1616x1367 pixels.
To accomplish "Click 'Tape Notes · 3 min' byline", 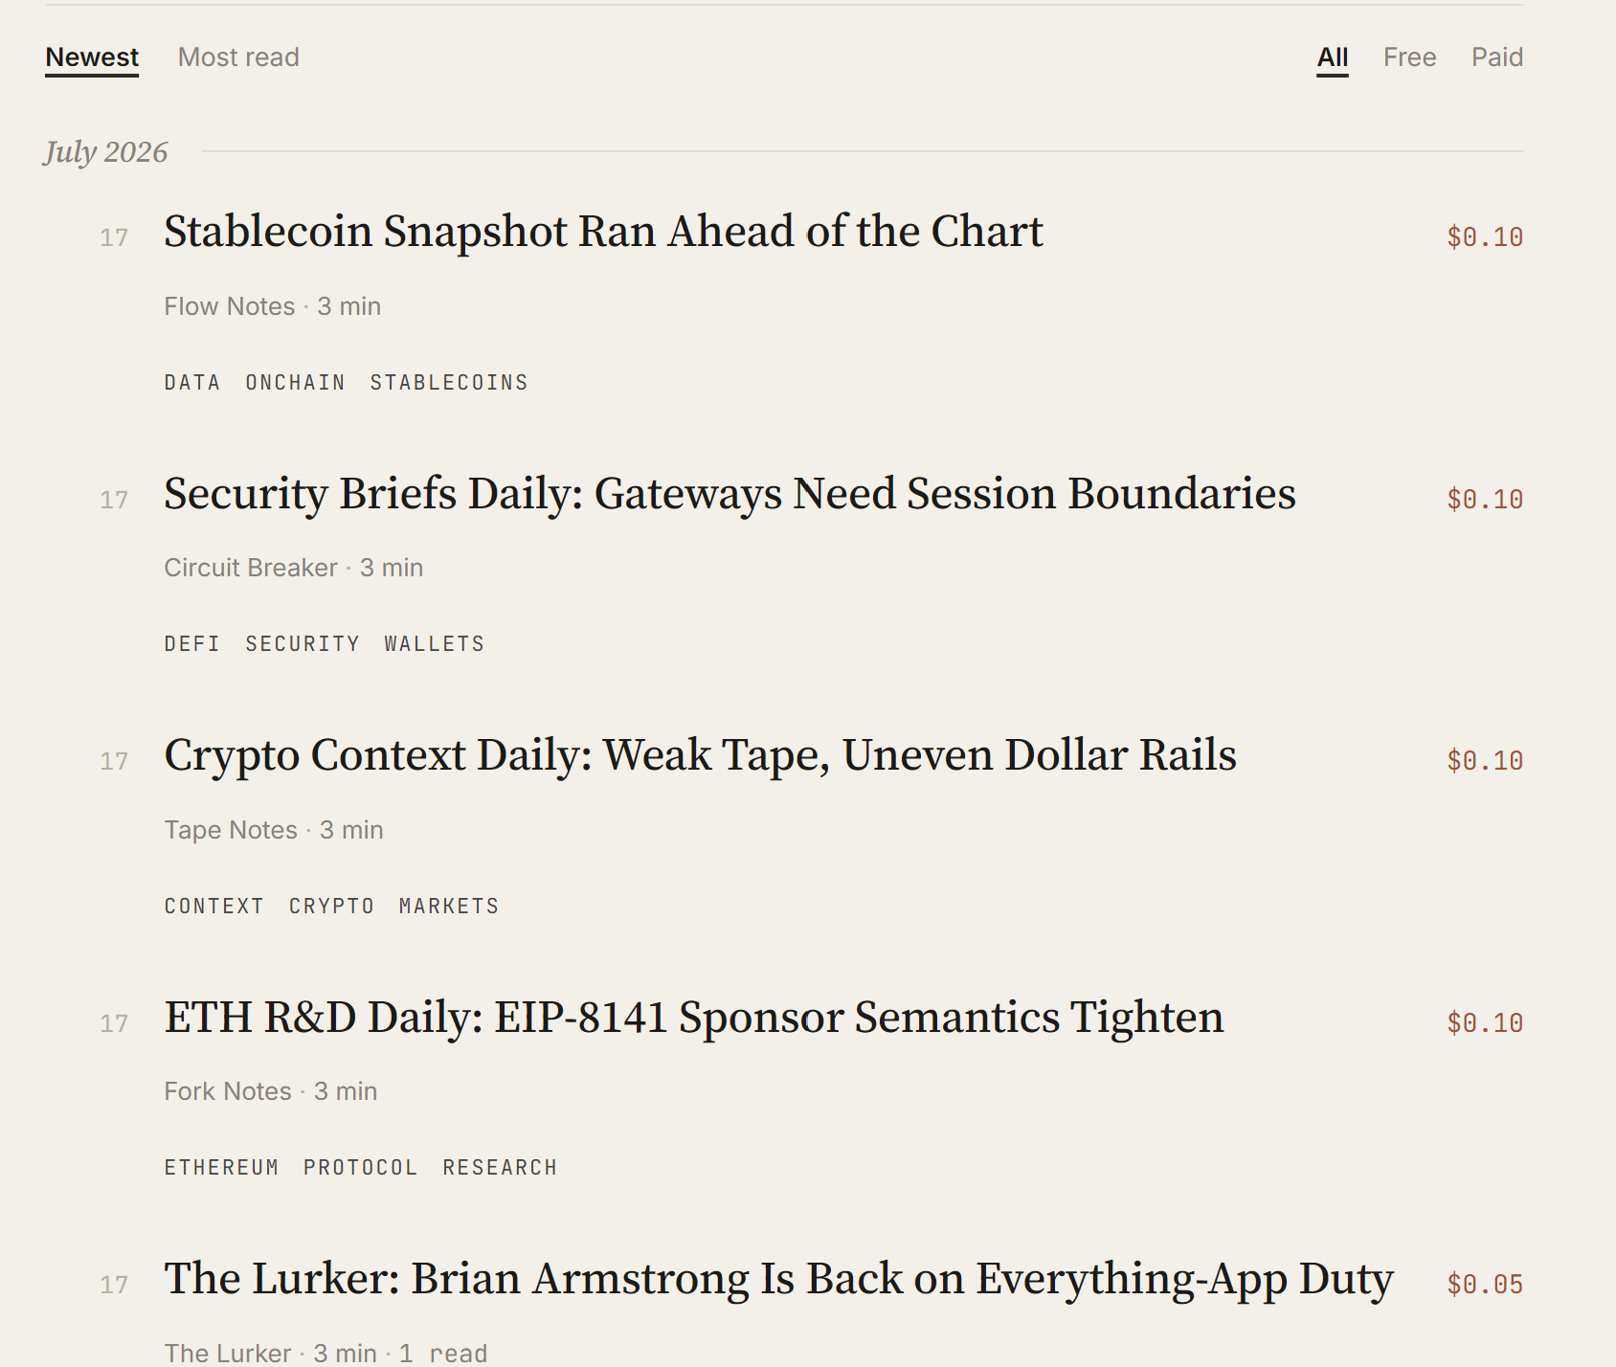I will 274,830.
